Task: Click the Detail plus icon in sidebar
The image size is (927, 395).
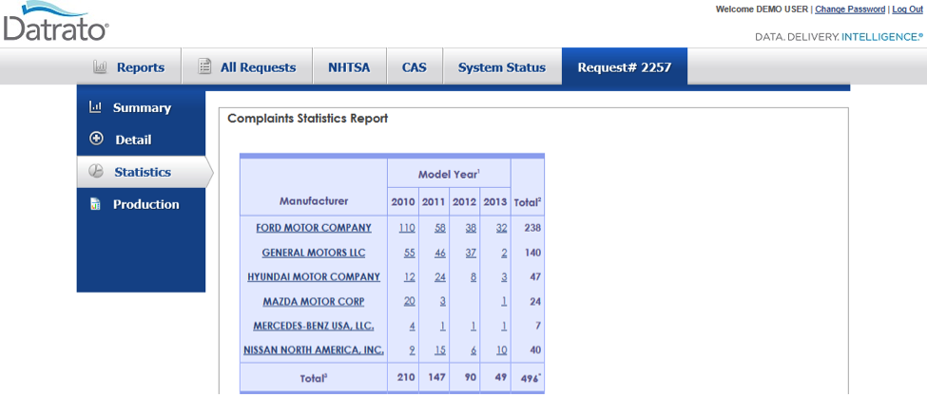Action: [x=96, y=140]
